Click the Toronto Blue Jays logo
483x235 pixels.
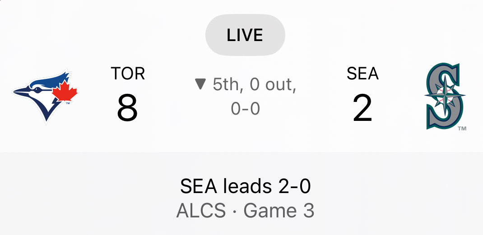(46, 96)
